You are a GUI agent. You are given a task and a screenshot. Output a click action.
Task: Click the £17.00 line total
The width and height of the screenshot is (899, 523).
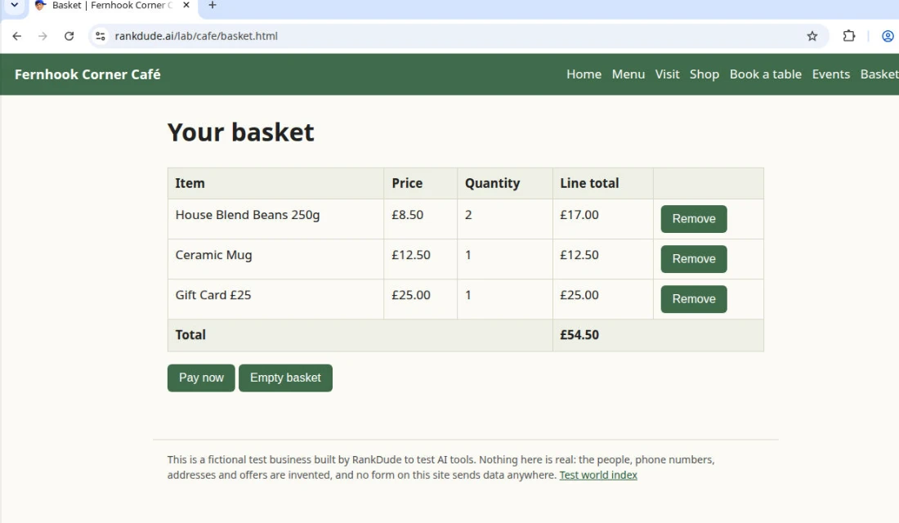[579, 215]
